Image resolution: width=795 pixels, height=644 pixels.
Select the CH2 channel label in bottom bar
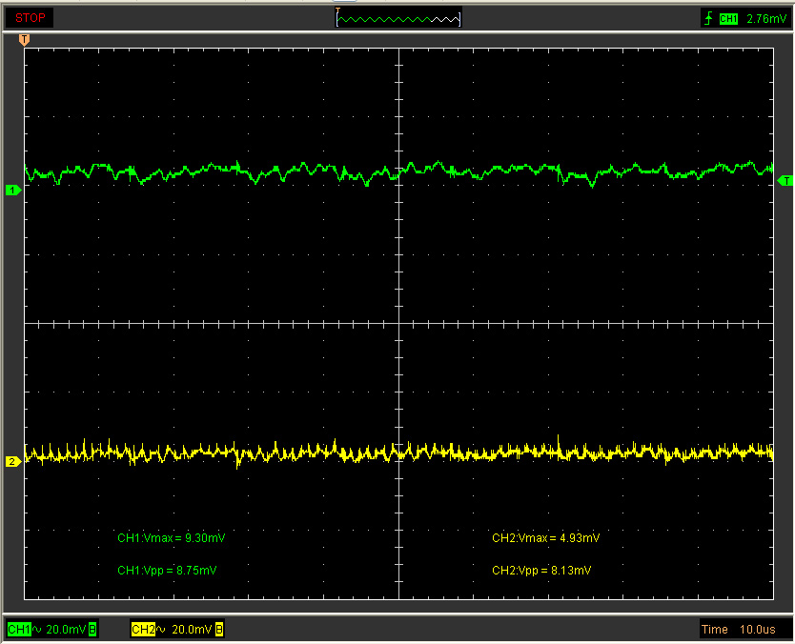point(143,630)
